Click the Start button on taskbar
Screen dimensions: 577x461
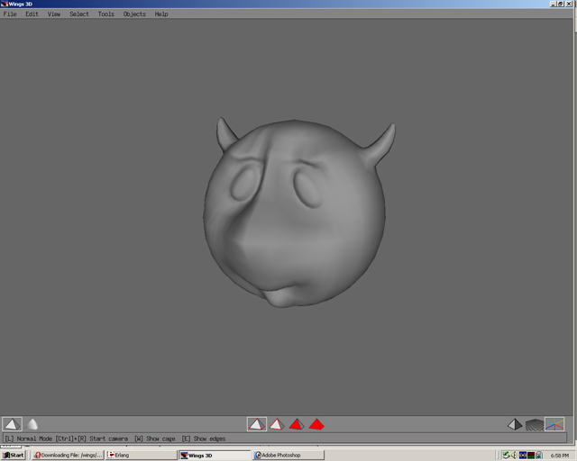click(x=14, y=455)
